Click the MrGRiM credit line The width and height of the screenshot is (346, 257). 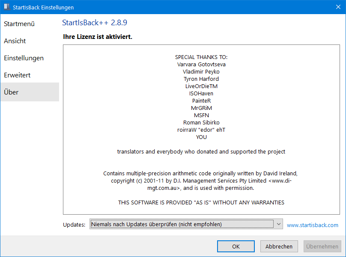pyautogui.click(x=201, y=108)
